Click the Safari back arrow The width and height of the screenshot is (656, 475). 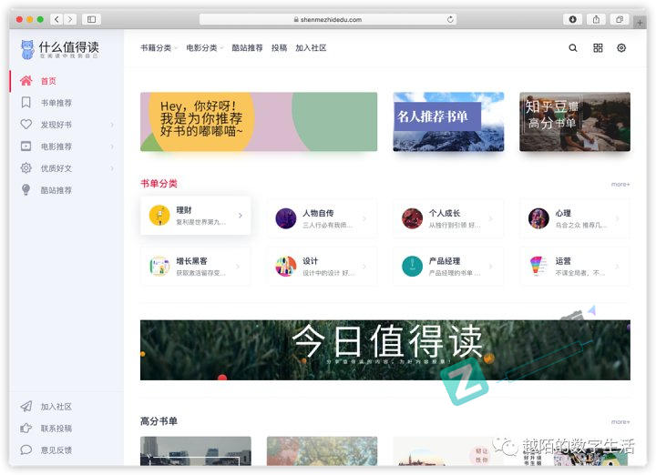(x=56, y=19)
